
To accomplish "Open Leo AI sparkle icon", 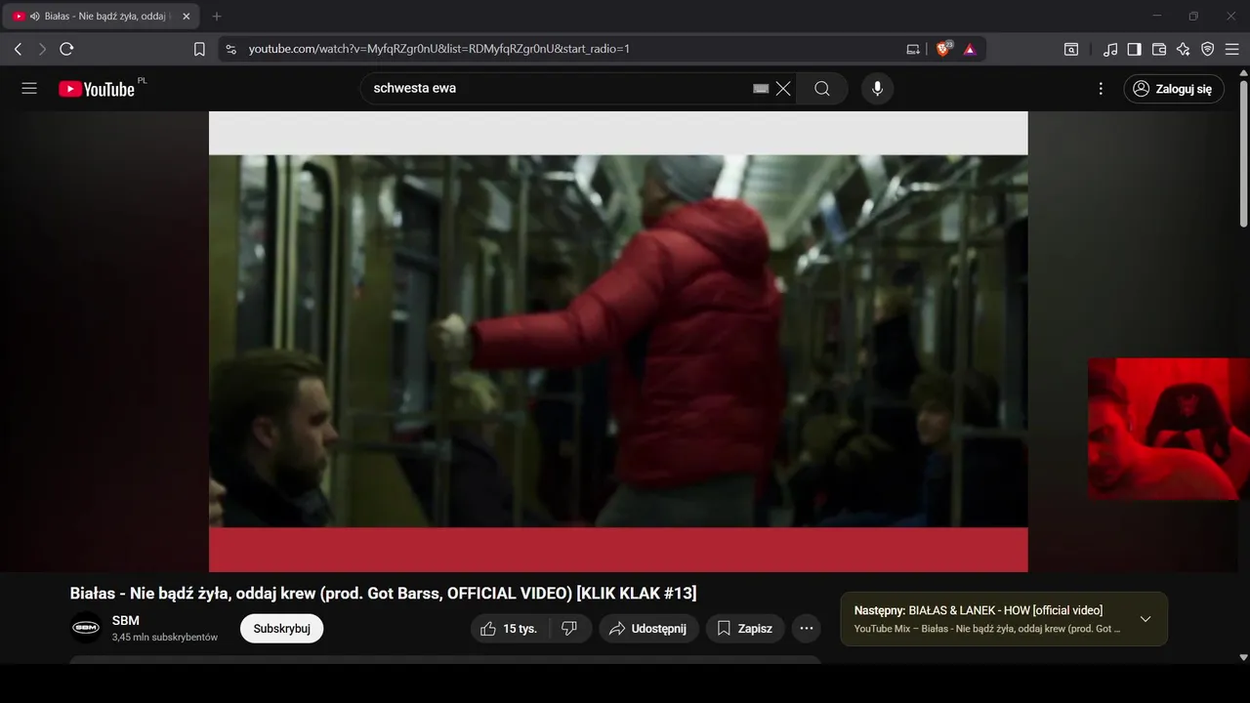I will (x=1184, y=49).
